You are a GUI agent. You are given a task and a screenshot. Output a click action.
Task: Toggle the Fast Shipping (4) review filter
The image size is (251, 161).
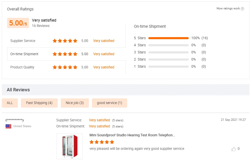pyautogui.click(x=39, y=103)
